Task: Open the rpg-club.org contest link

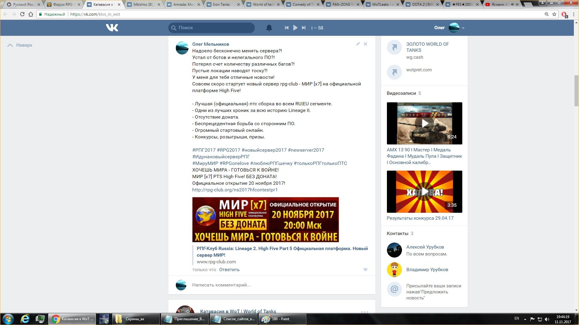Action: tap(235, 190)
